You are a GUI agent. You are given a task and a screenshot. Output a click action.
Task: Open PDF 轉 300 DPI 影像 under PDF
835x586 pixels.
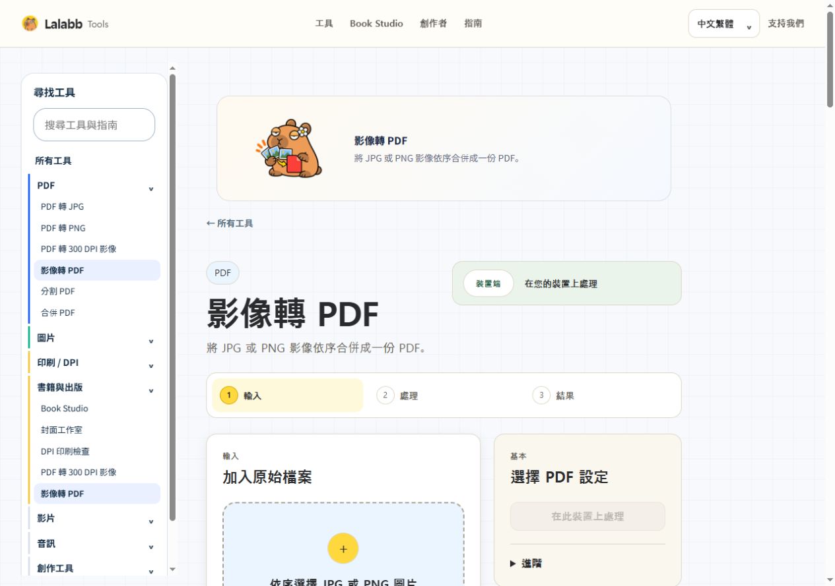click(x=97, y=249)
